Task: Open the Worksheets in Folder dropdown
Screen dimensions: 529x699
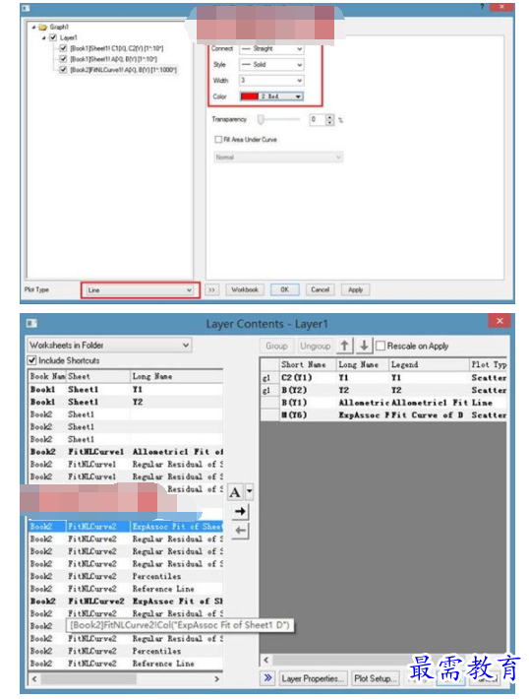Action: click(109, 345)
